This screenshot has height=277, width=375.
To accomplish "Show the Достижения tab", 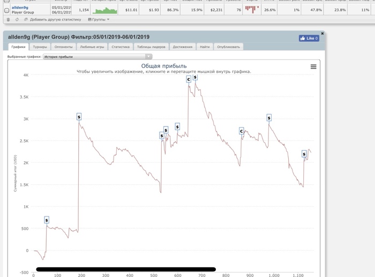I will coord(183,47).
